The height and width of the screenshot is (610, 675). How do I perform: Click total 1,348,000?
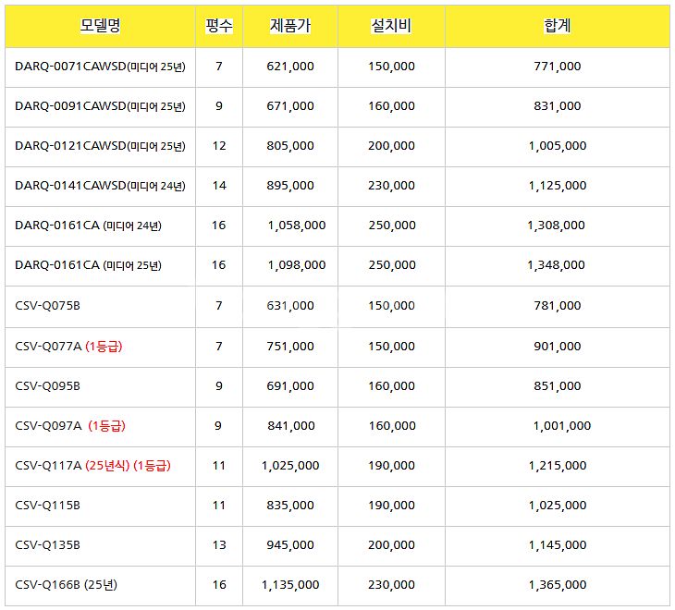click(556, 265)
